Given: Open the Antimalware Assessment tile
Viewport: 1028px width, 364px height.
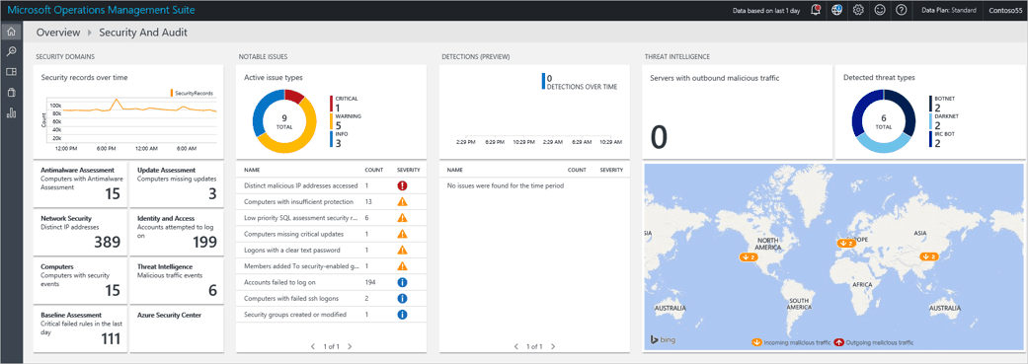Looking at the screenshot, I should tap(80, 183).
